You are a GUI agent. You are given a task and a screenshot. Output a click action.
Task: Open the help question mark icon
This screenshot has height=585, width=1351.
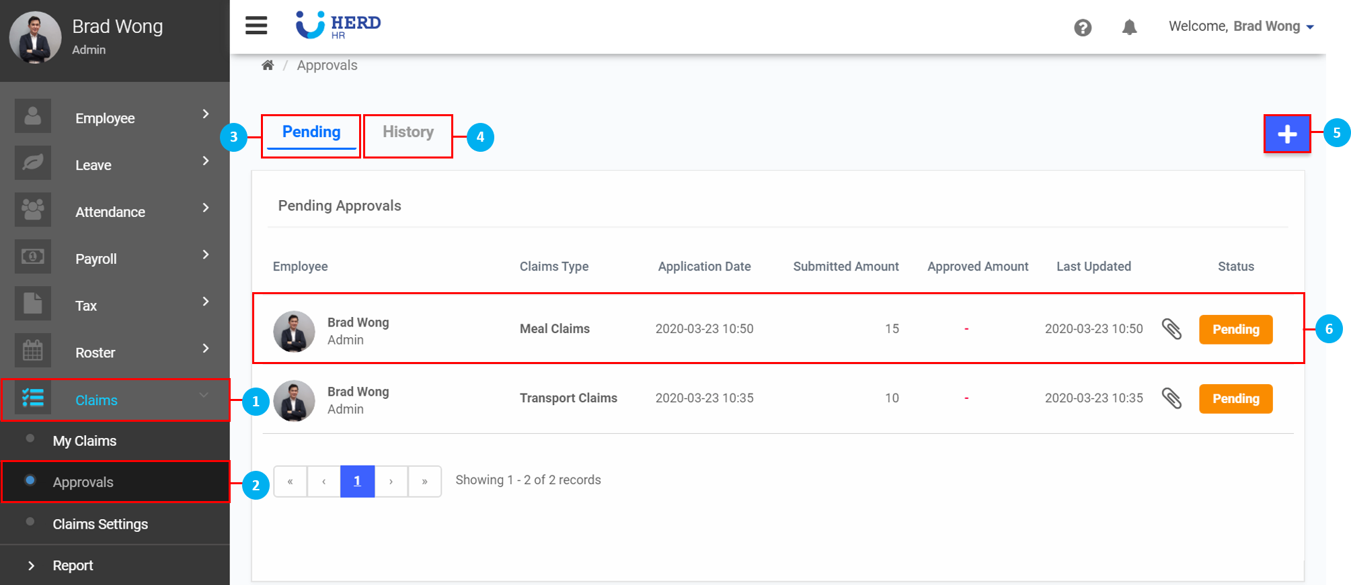point(1083,28)
